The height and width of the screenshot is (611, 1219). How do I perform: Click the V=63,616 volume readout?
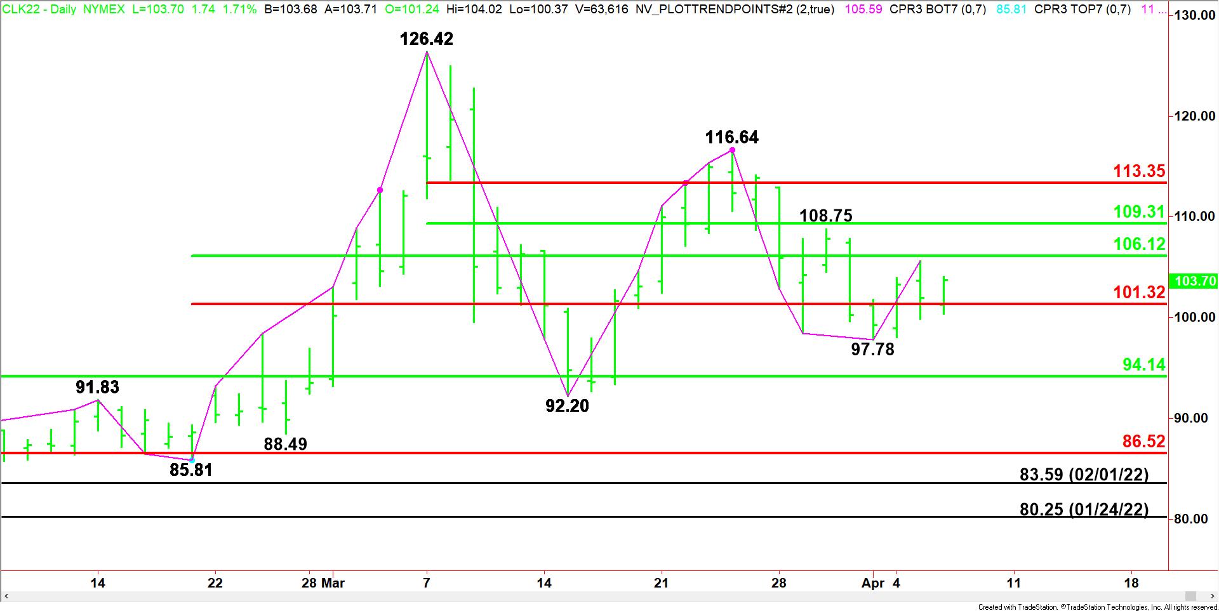coord(601,10)
